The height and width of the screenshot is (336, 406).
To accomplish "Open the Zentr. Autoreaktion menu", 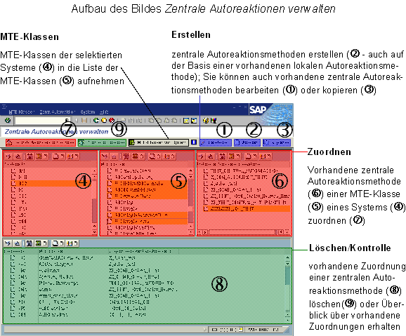I will (x=58, y=112).
